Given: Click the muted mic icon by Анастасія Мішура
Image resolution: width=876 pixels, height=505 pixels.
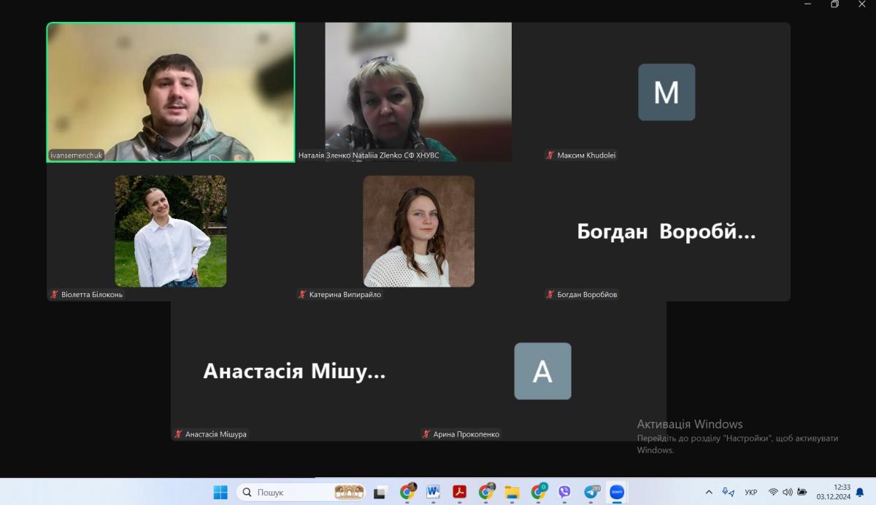Looking at the screenshot, I should click(178, 434).
